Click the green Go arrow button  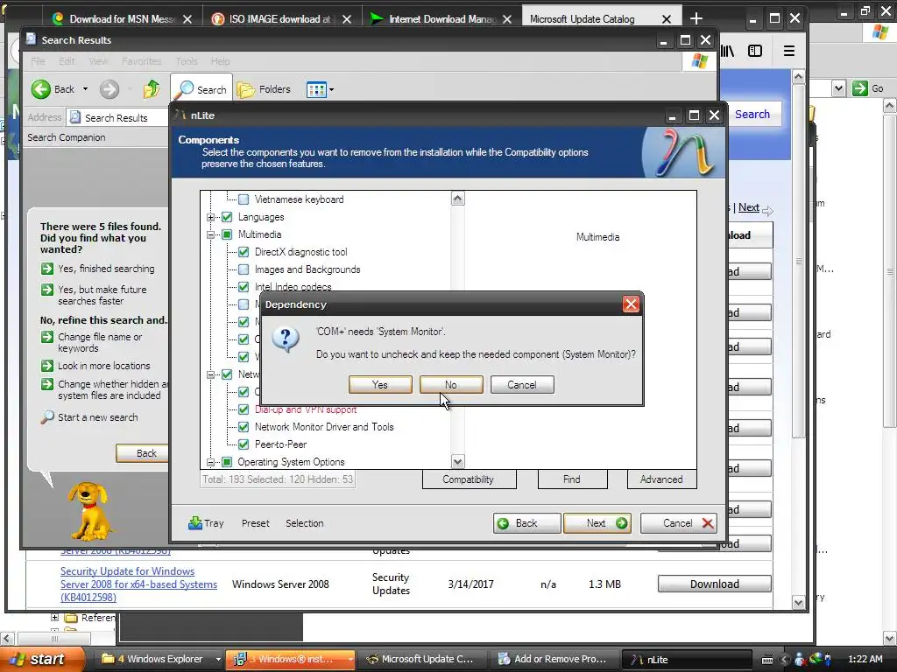point(859,88)
